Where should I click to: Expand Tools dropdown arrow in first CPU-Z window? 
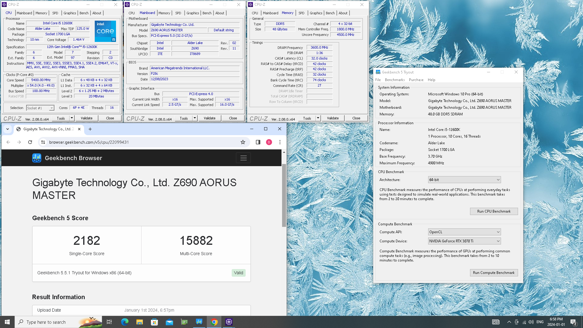click(x=72, y=118)
